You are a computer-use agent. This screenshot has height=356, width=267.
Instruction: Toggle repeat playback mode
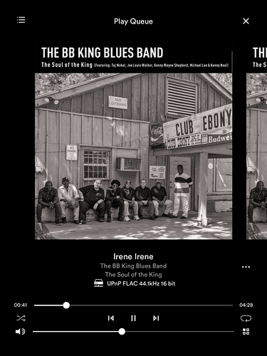(246, 318)
